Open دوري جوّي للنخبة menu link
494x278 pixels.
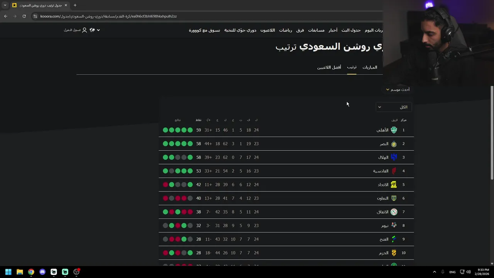240,30
